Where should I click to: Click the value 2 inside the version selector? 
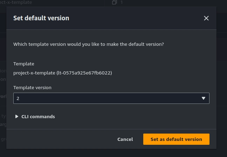[x=18, y=99]
